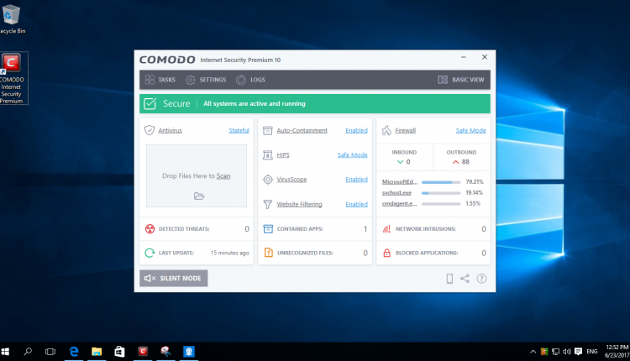Click the Contained Apps count 1
630x361 pixels.
click(x=365, y=229)
